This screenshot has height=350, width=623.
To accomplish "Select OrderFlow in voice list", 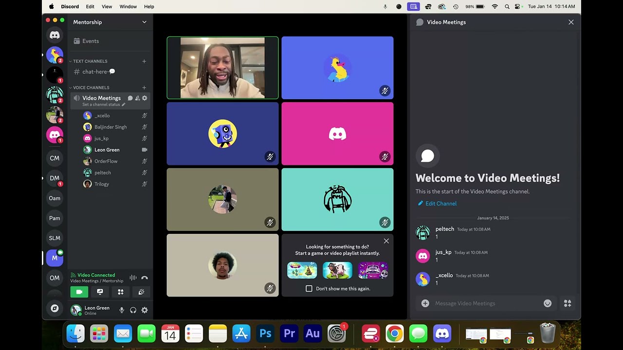I will pyautogui.click(x=116, y=161).
